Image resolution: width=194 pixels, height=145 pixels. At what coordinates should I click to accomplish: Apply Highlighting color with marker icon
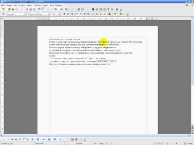pos(115,14)
